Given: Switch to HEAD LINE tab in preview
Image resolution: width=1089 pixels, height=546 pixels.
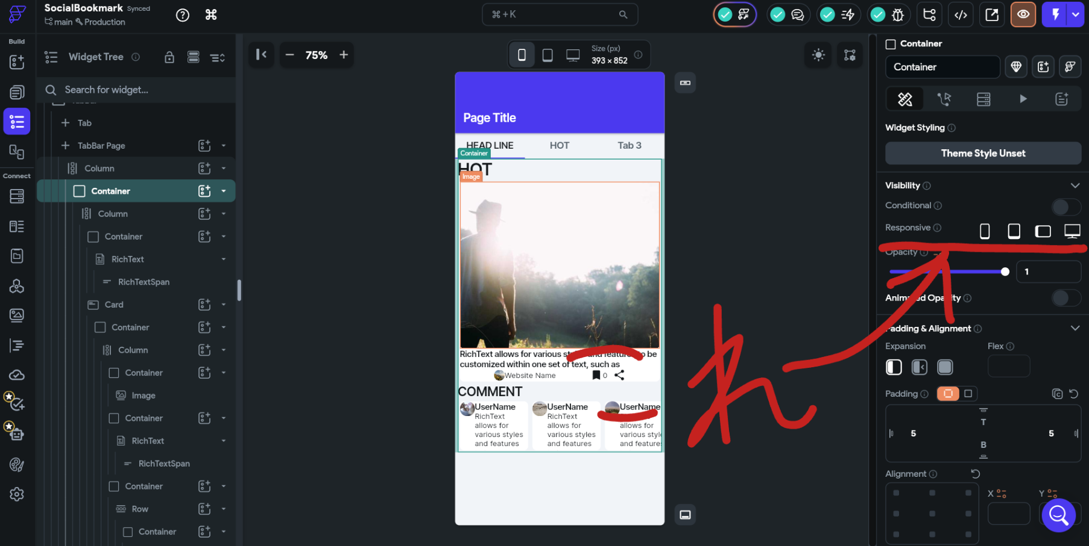Looking at the screenshot, I should (490, 146).
